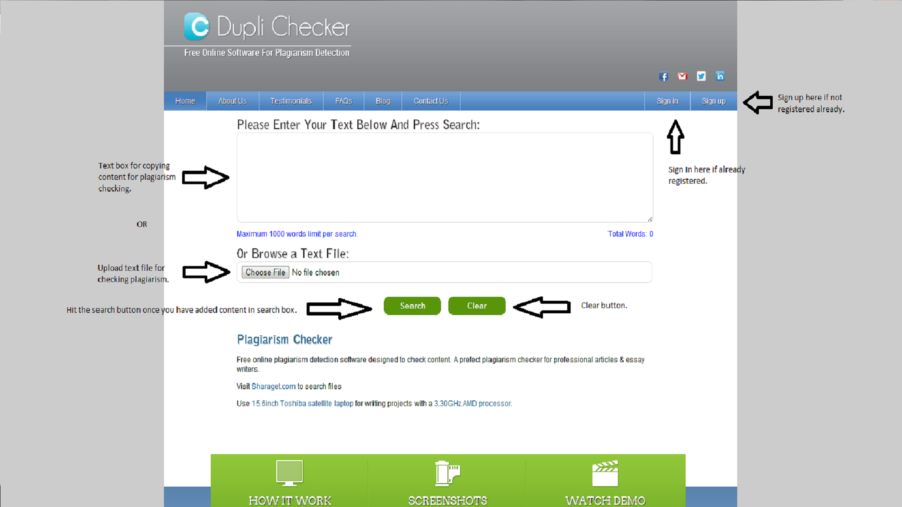Click the Twitter social media icon
This screenshot has height=507, width=902.
click(701, 76)
